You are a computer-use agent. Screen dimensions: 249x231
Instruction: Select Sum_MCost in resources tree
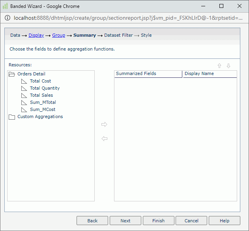pos(40,109)
